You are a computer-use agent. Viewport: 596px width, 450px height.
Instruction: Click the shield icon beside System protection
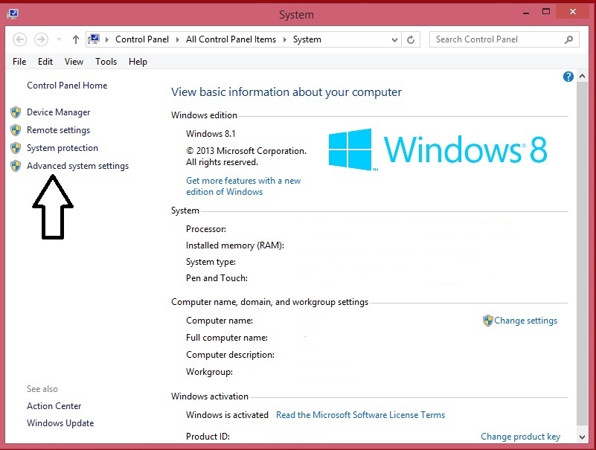tap(16, 148)
